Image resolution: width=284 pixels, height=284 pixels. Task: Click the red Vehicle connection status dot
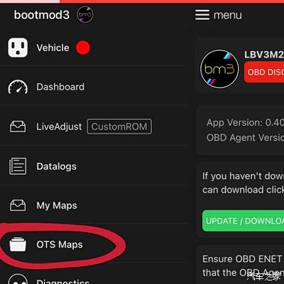click(x=83, y=48)
